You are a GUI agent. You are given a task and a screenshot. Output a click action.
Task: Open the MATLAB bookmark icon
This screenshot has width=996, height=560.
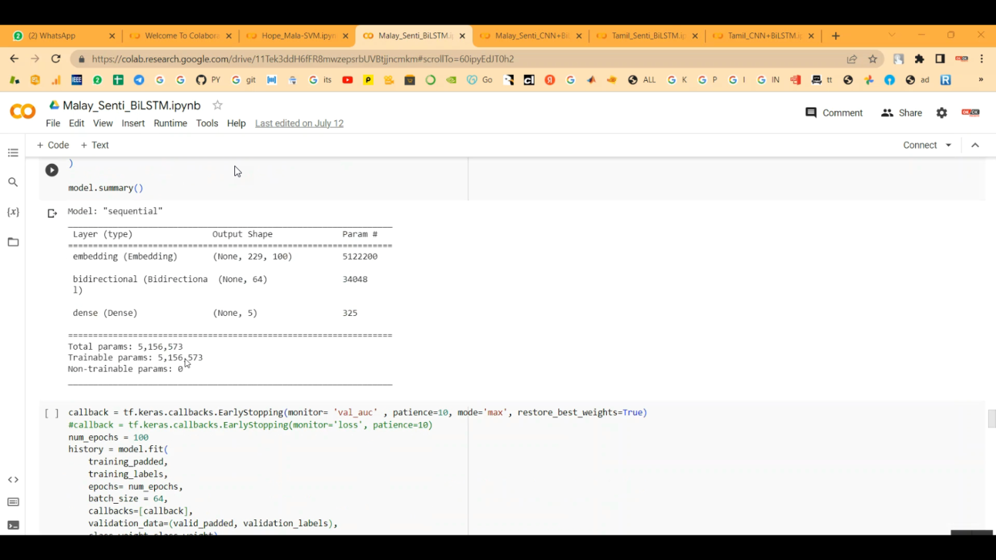click(x=591, y=80)
